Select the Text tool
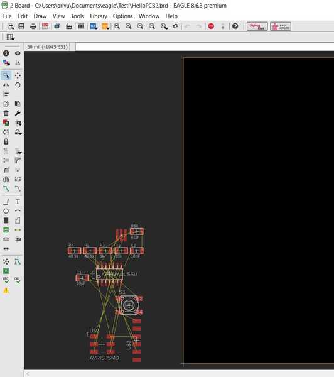The image size is (334, 377). coord(18,202)
